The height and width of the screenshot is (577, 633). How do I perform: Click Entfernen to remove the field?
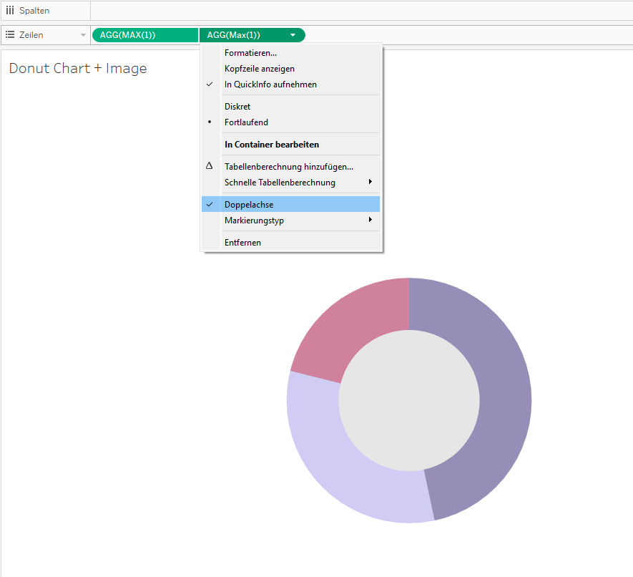tap(242, 243)
